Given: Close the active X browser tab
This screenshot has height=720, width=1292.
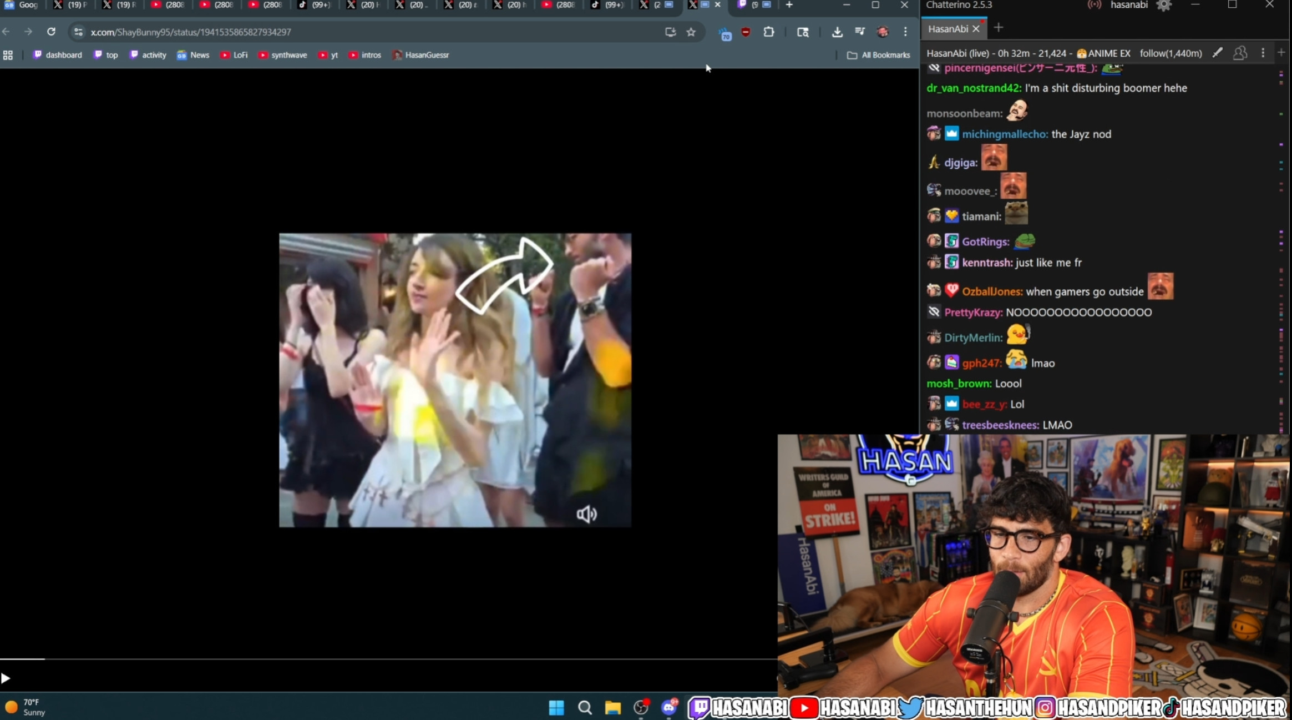Looking at the screenshot, I should [x=717, y=5].
